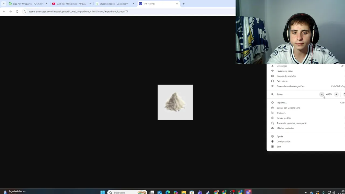Close the 174 (48×48) tab
Viewport: 345px width, 194px height.
tap(177, 4)
